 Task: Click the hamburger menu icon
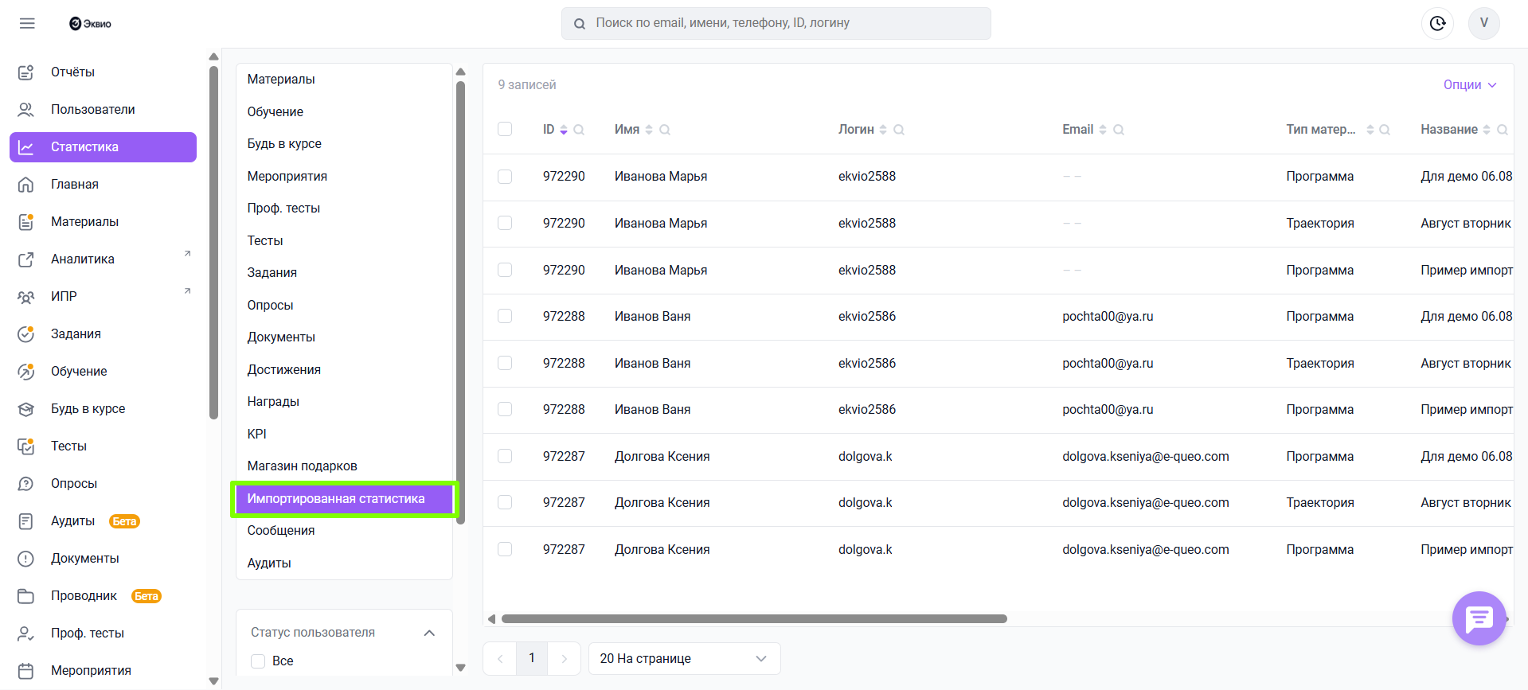(x=27, y=23)
